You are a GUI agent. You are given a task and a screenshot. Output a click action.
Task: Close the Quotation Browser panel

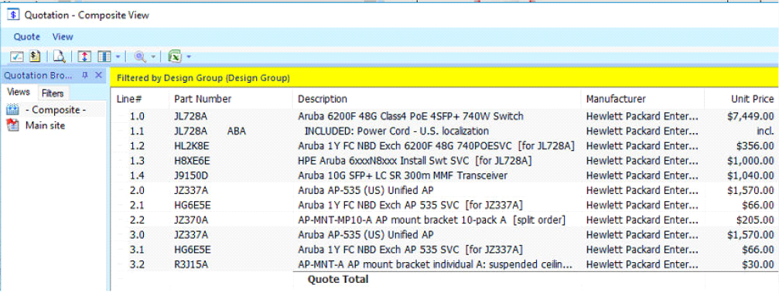tap(98, 75)
